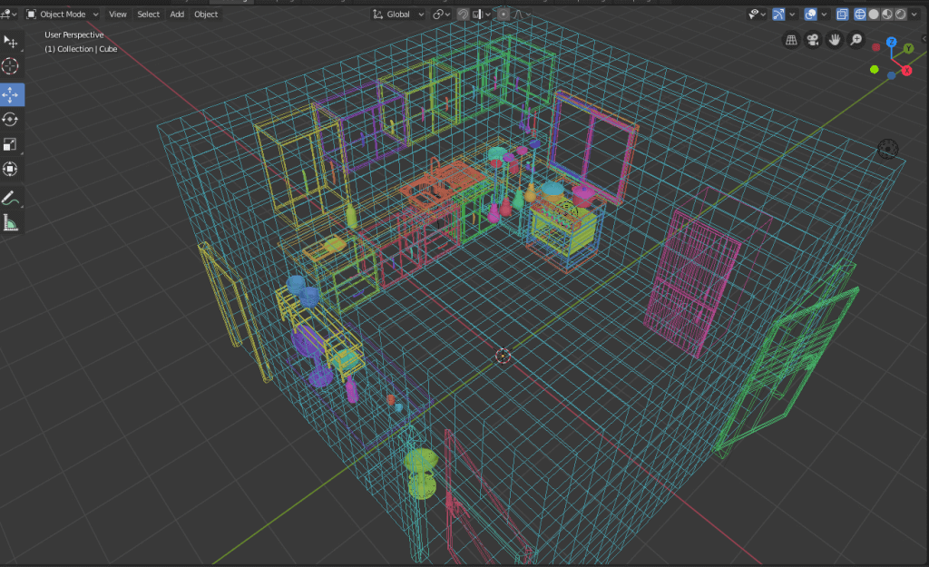
Task: Open the Object Mode dropdown
Action: pos(63,15)
